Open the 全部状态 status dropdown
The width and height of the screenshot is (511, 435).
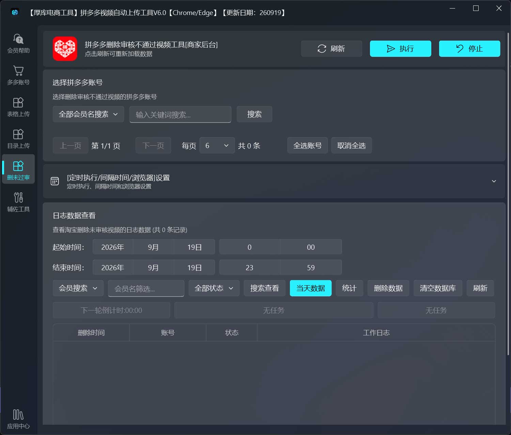(214, 288)
